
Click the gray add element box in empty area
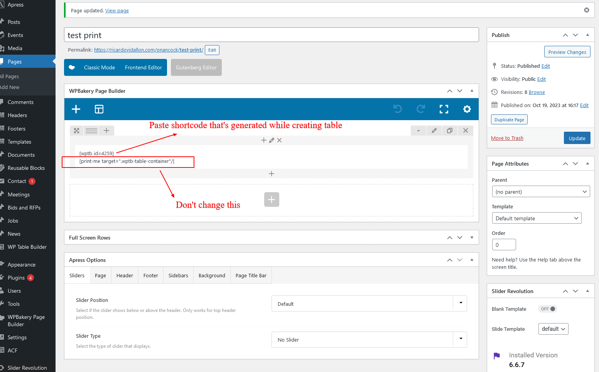272,199
